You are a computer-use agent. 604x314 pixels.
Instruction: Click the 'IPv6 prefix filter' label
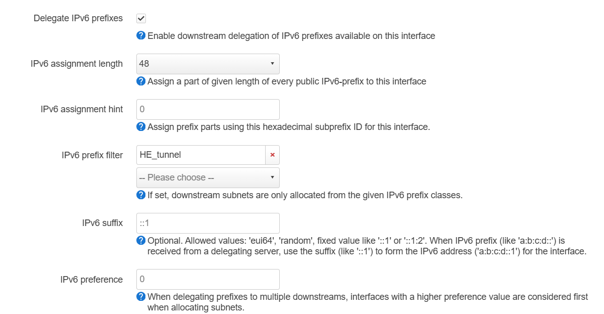pyautogui.click(x=92, y=155)
